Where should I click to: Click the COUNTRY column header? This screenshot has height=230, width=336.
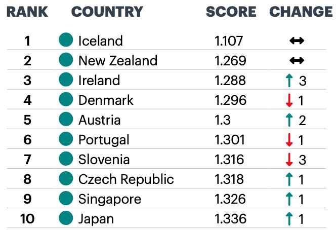point(107,12)
